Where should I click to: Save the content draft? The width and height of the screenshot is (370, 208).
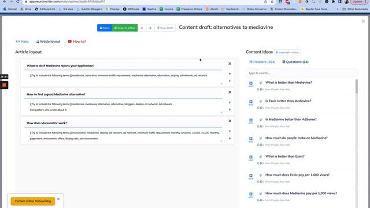(x=104, y=28)
